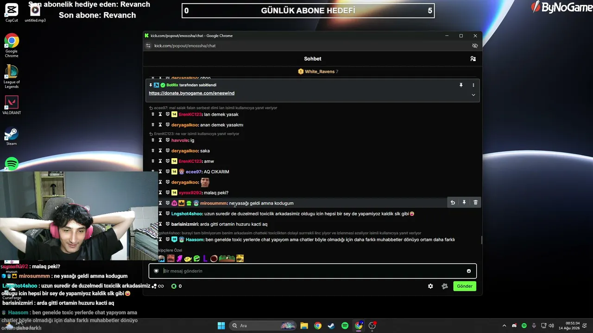Open the Steam desktop shortcut
The width and height of the screenshot is (593, 333).
pyautogui.click(x=12, y=136)
